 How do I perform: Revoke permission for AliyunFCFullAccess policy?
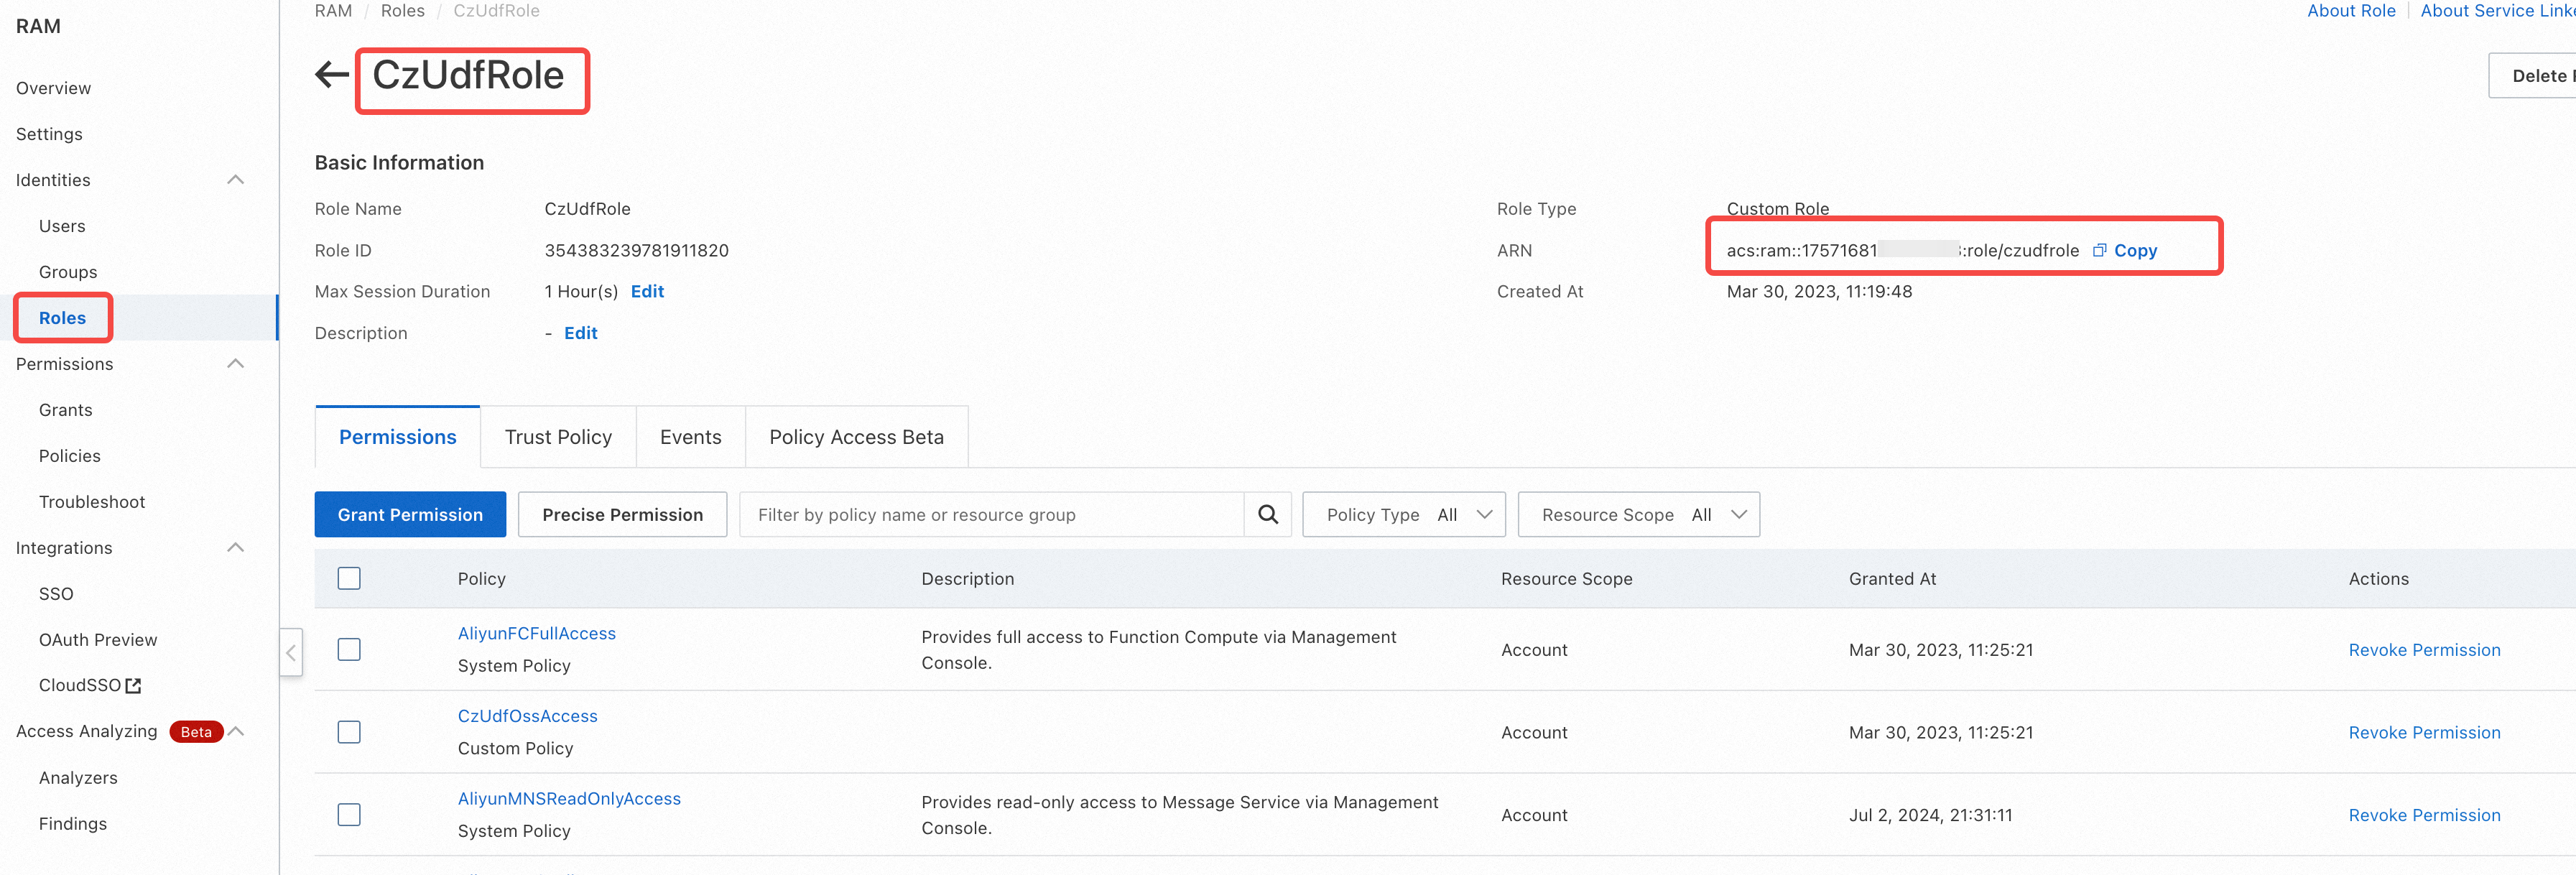click(2423, 650)
